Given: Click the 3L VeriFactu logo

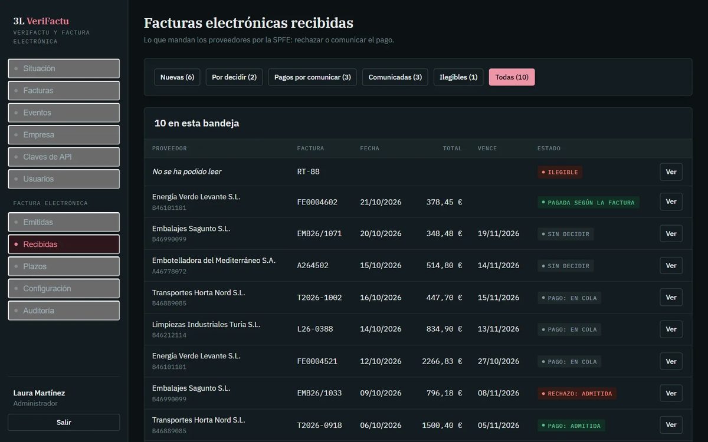Looking at the screenshot, I should 41,21.
